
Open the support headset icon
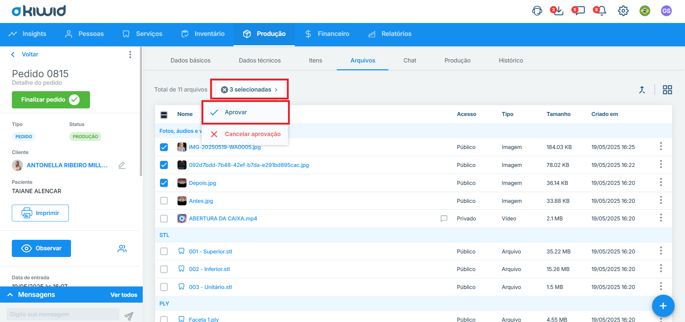click(x=537, y=11)
